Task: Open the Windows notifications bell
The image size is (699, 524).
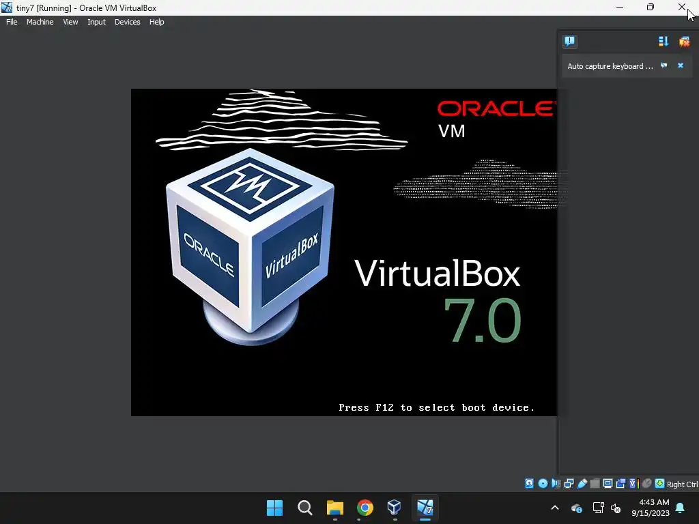Action: [681, 508]
